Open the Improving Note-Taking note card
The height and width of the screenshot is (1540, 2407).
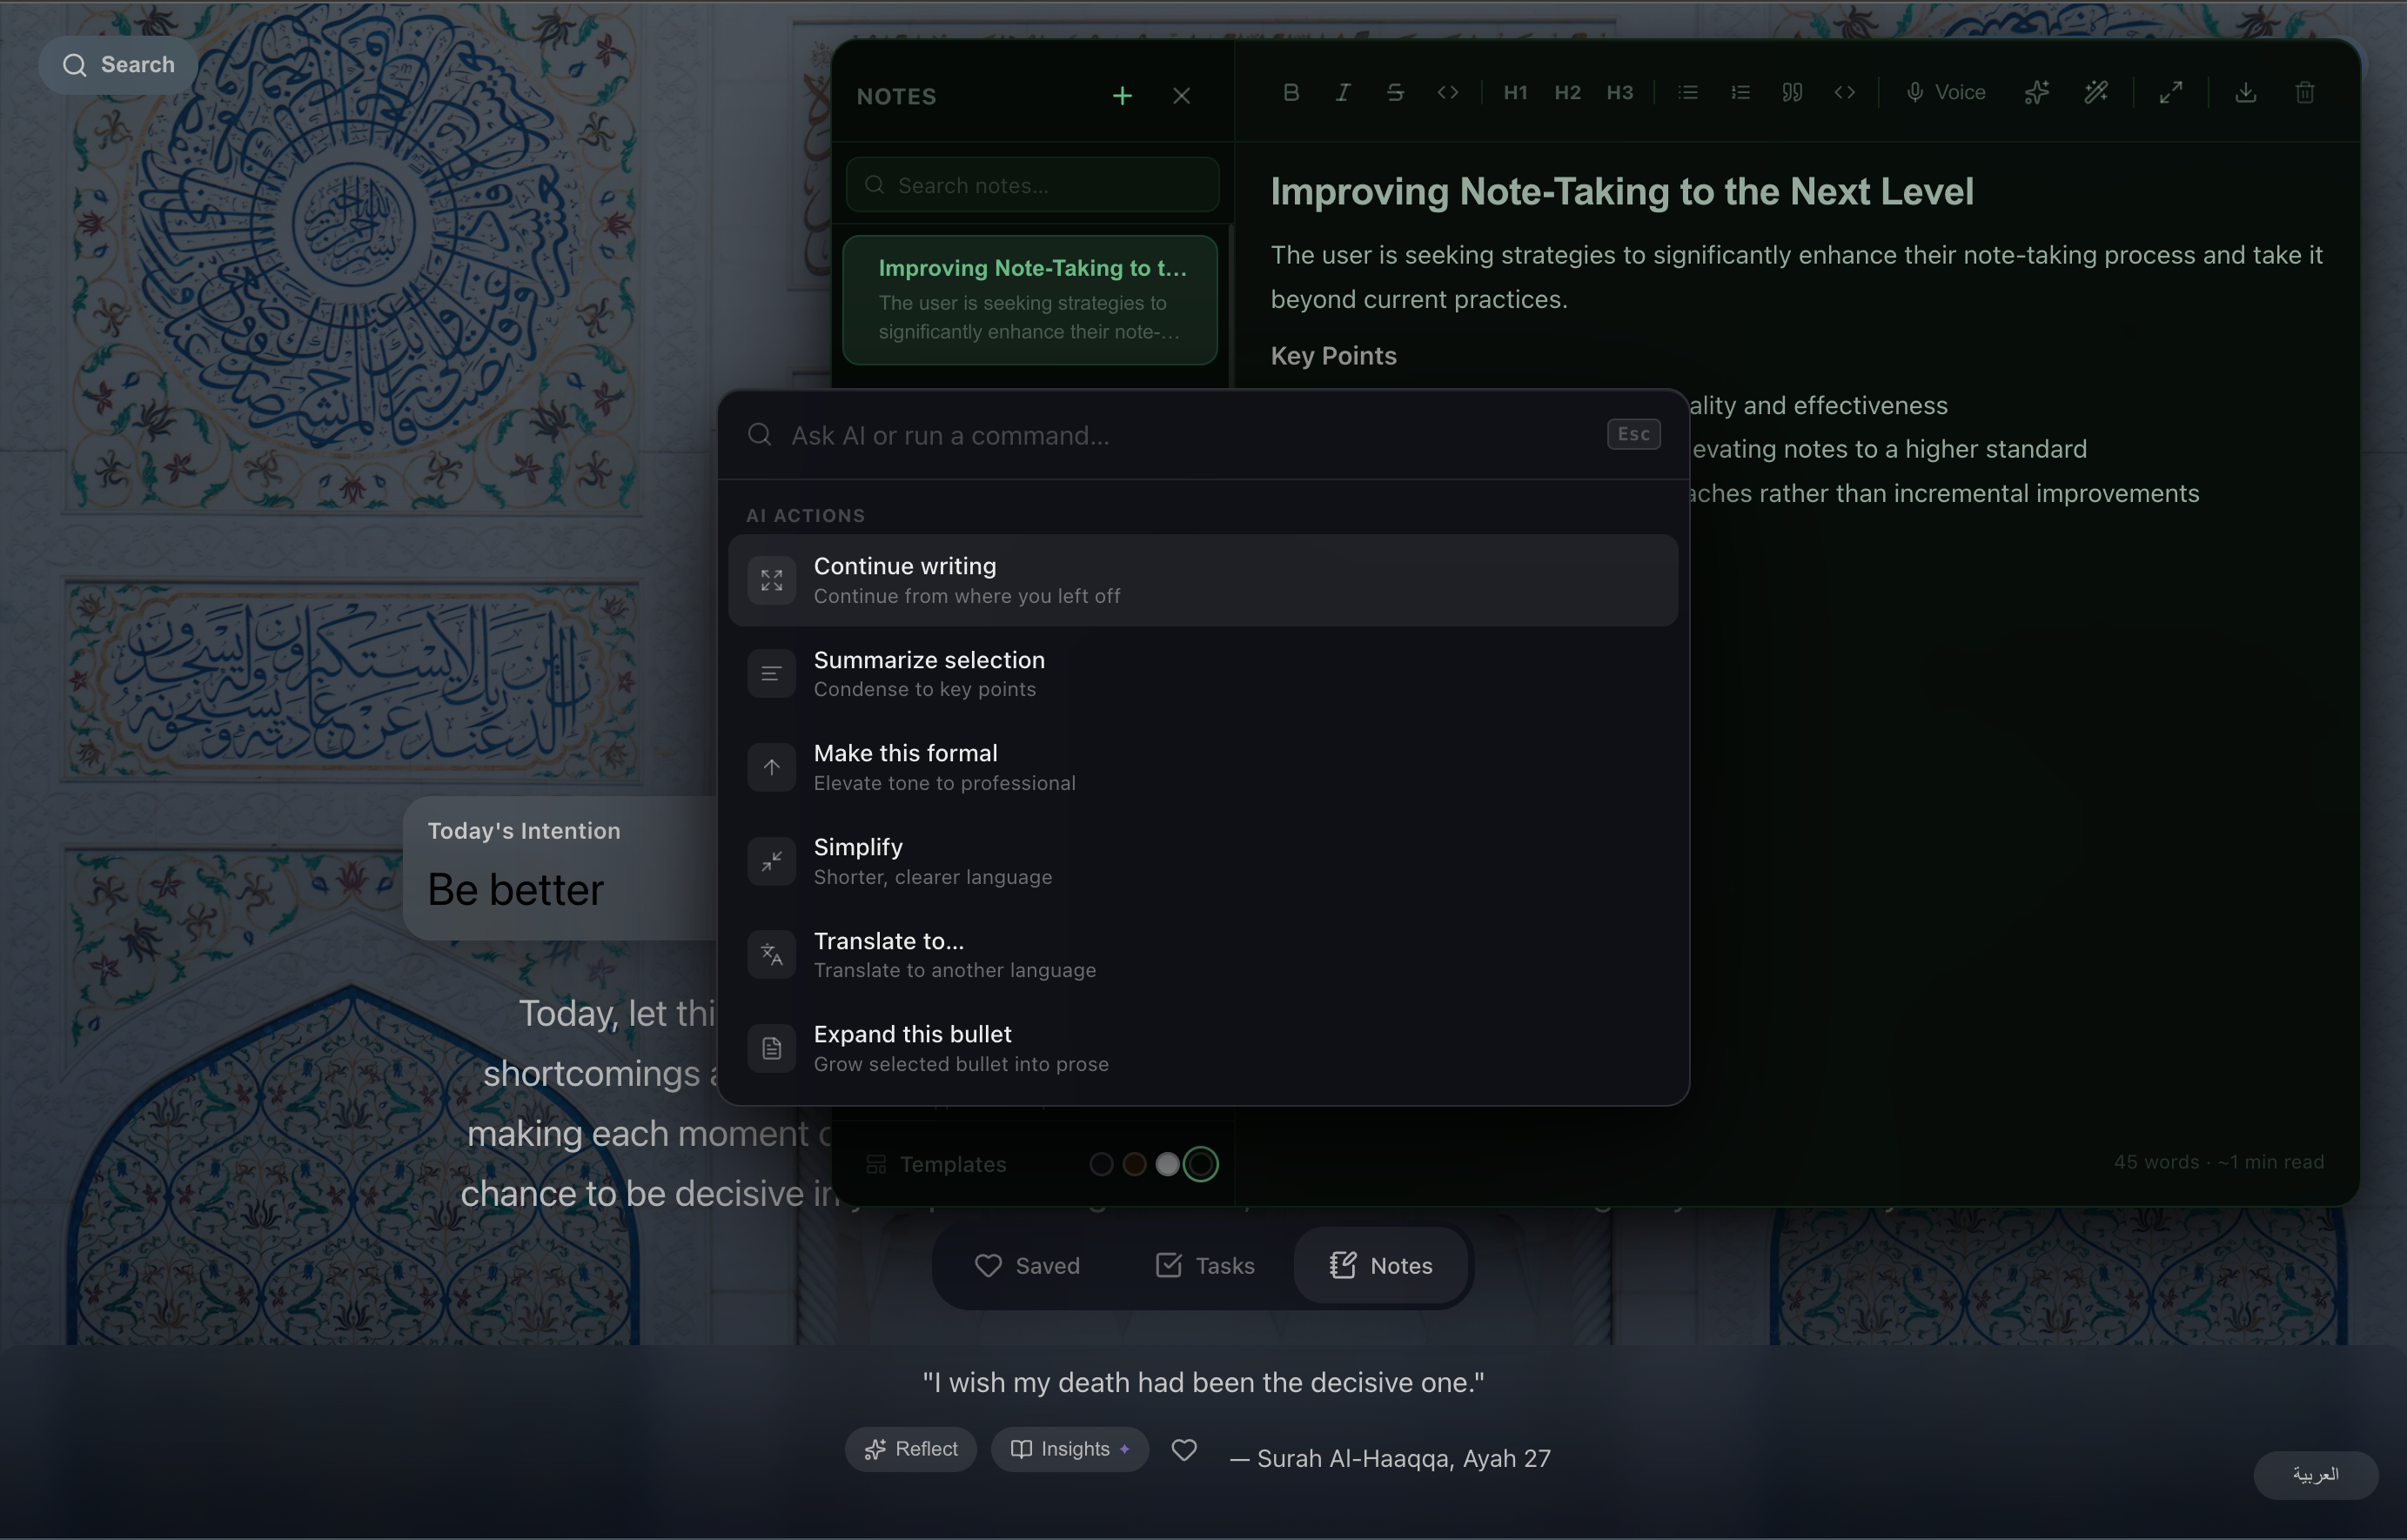pyautogui.click(x=1030, y=300)
